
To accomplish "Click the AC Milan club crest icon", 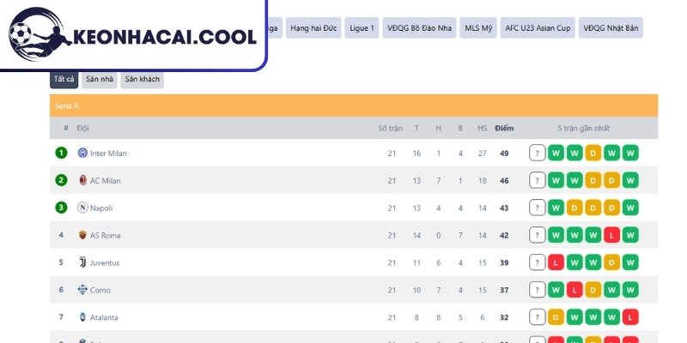I will tap(82, 180).
